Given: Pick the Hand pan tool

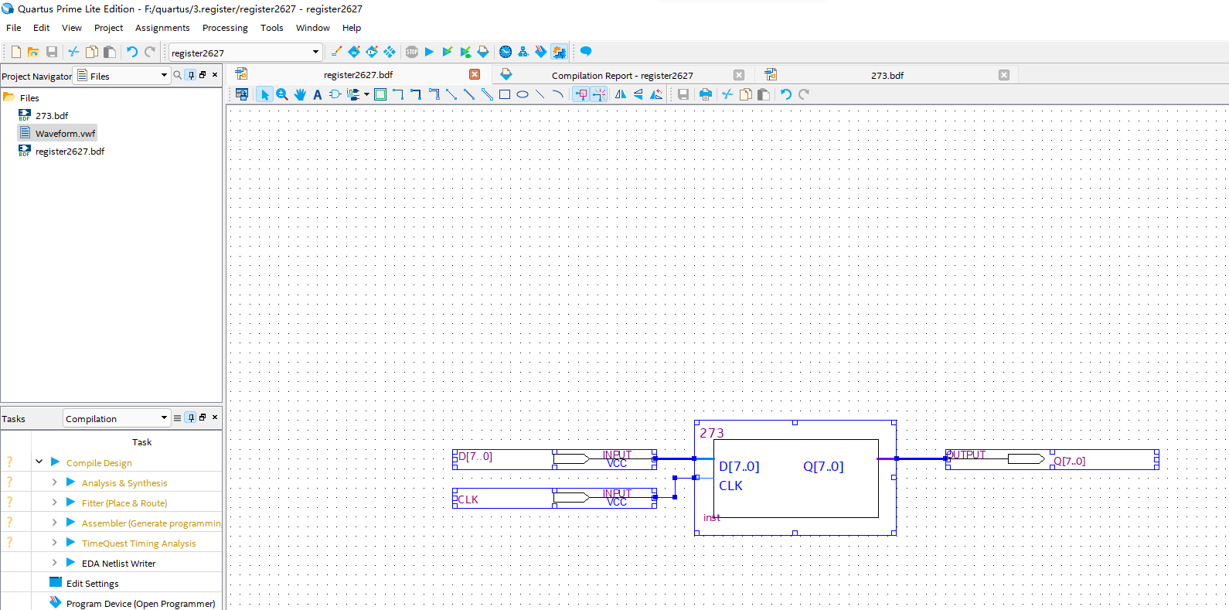Looking at the screenshot, I should [300, 94].
